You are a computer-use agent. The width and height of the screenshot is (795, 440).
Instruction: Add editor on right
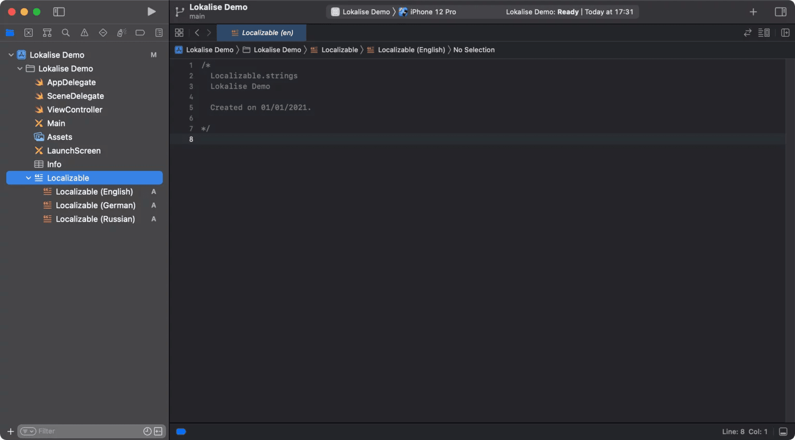click(x=785, y=33)
